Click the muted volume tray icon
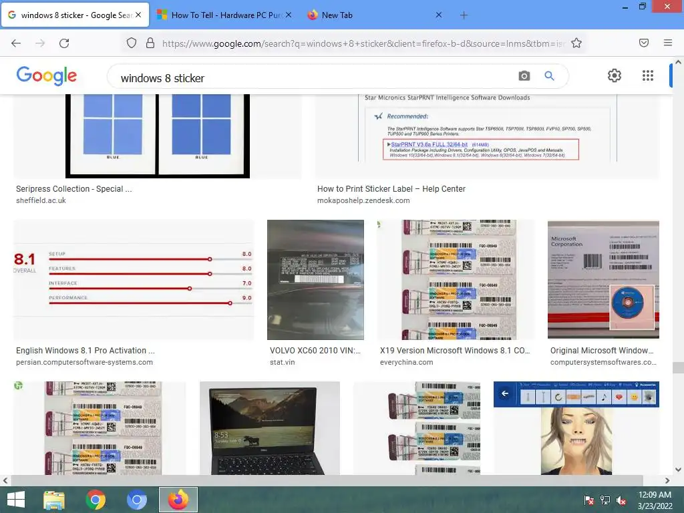Screen dimensions: 684x513 coord(621,500)
